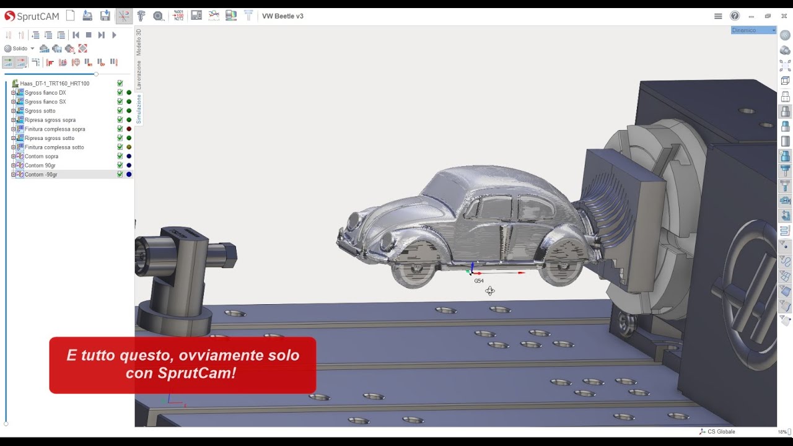Screen dimensions: 793x446
Task: Open the NC code postprocessor icon
Action: click(178, 16)
